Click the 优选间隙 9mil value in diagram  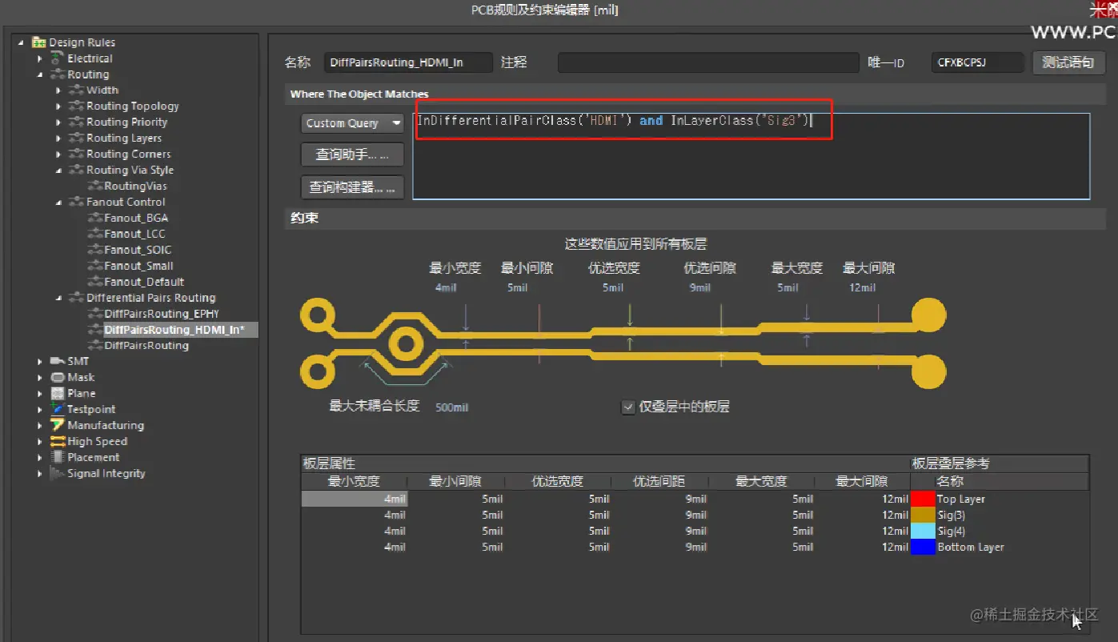tap(700, 287)
